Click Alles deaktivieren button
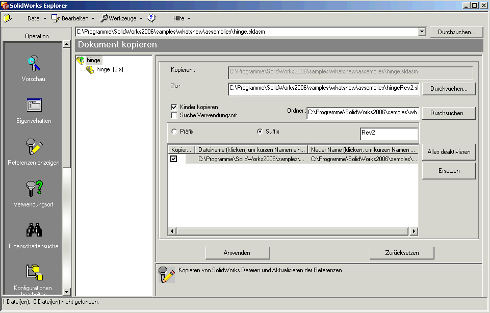The height and width of the screenshot is (313, 490). 449,152
